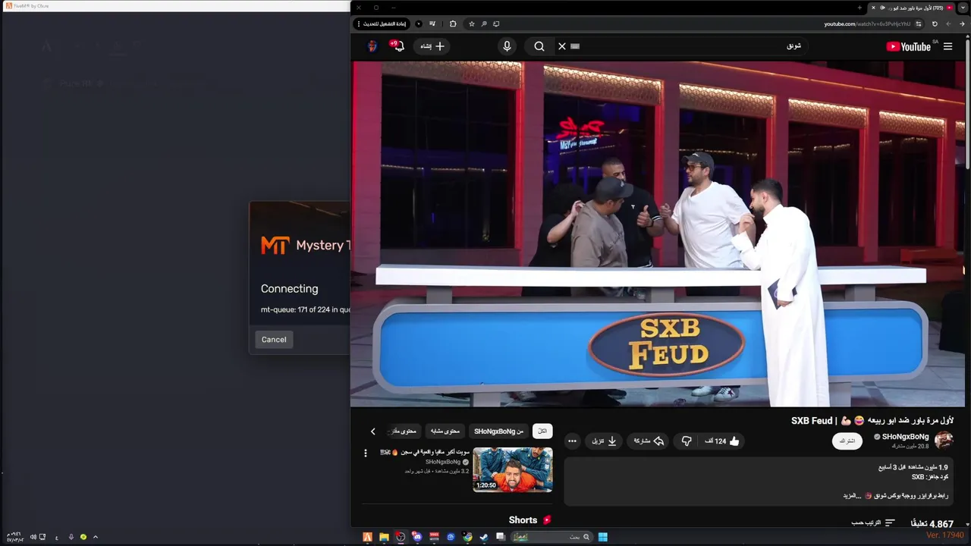The width and height of the screenshot is (971, 546).
Task: Open browser extensions puzzle icon
Action: 453,24
